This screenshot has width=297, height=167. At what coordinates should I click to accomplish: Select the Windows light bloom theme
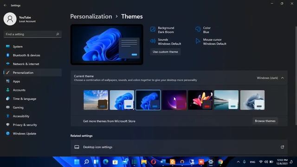pos(122,100)
